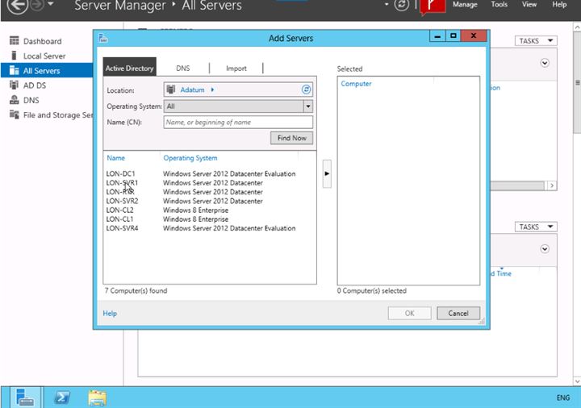581x408 pixels.
Task: Expand the Adatum location arrow
Action: [x=212, y=90]
